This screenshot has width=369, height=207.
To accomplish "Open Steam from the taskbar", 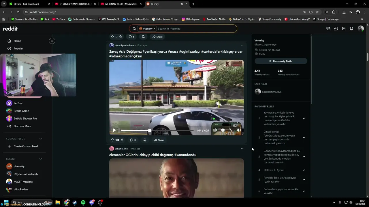I will point(75,202).
